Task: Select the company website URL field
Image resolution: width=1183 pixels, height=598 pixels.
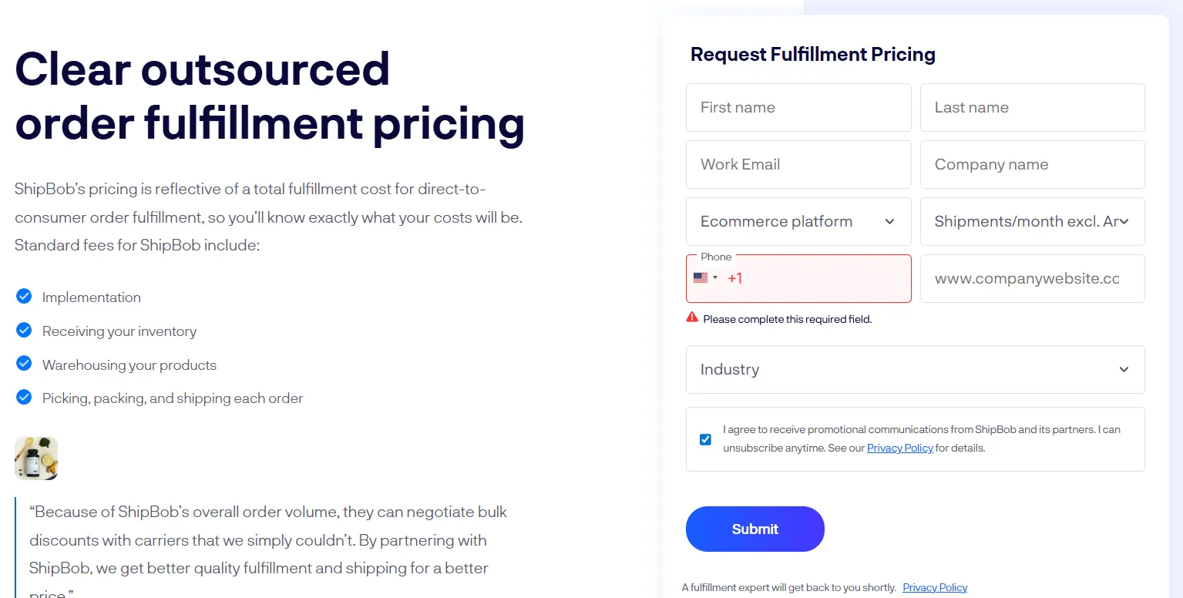Action: coord(1032,278)
